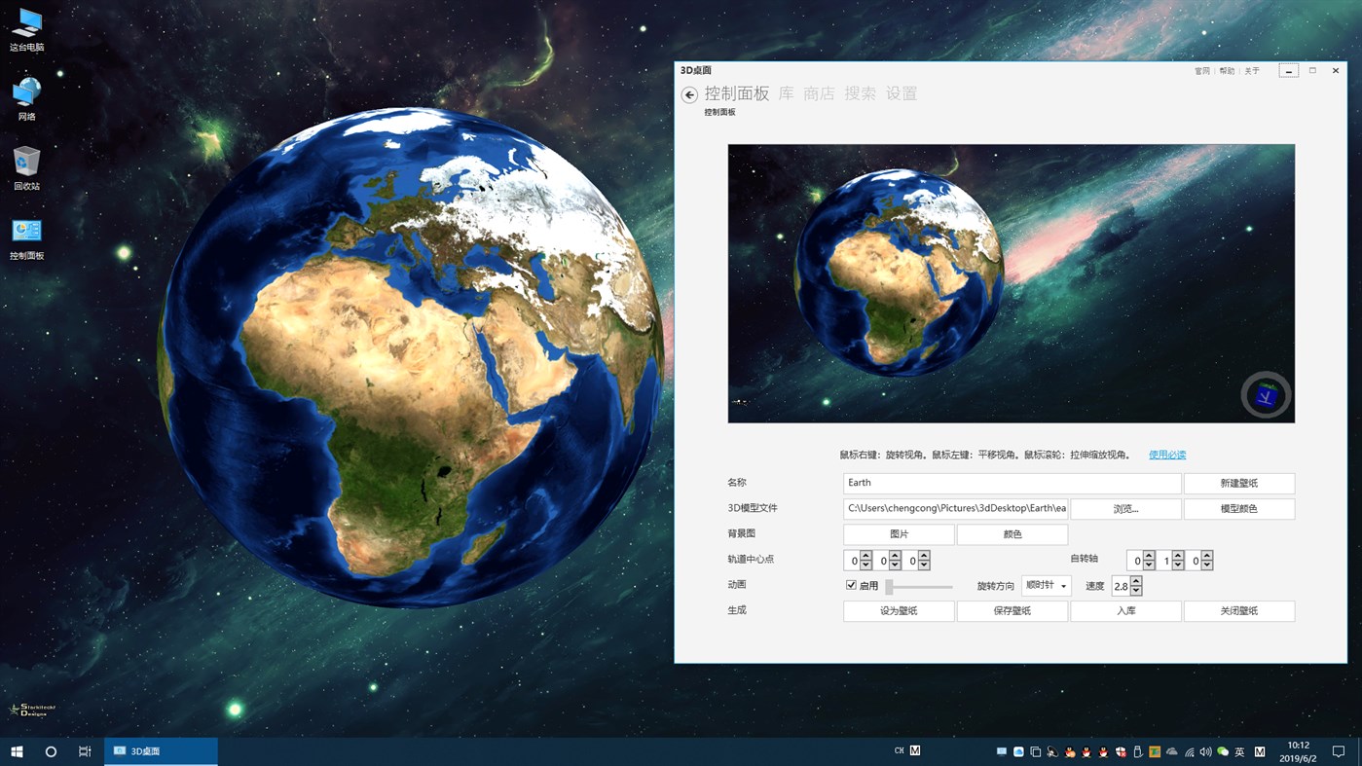Image resolution: width=1362 pixels, height=766 pixels.
Task: Open the 使用必读 help link
Action: [1166, 455]
